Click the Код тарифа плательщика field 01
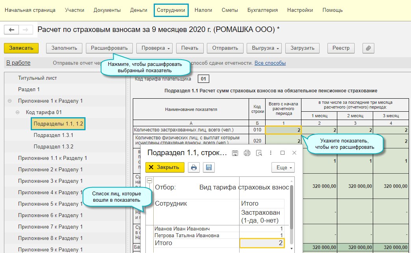The height and width of the screenshot is (253, 411). [203, 79]
